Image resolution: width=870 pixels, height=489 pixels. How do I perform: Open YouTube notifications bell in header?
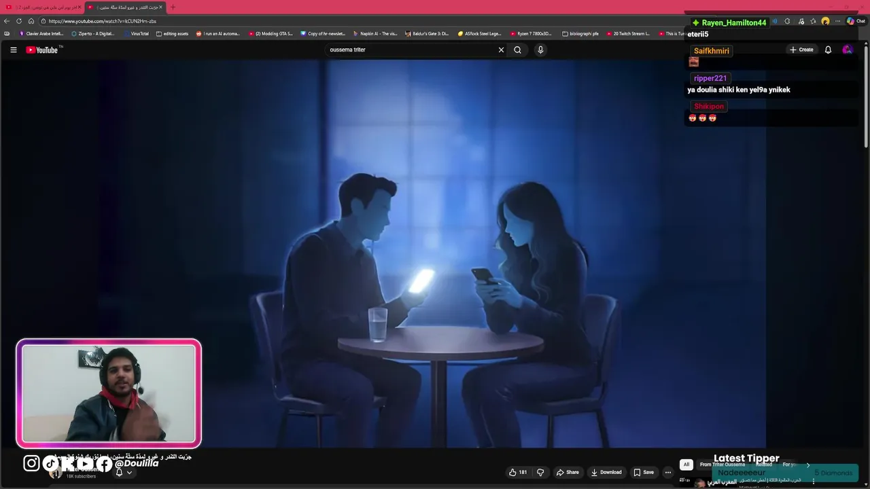coord(828,50)
